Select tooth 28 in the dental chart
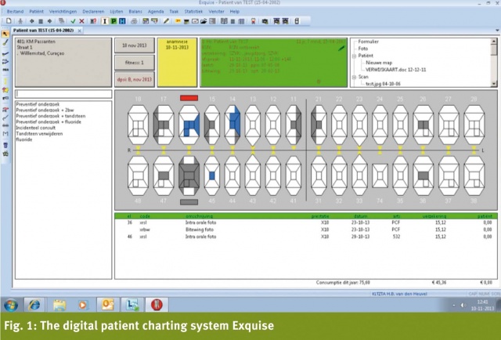 pos(474,125)
